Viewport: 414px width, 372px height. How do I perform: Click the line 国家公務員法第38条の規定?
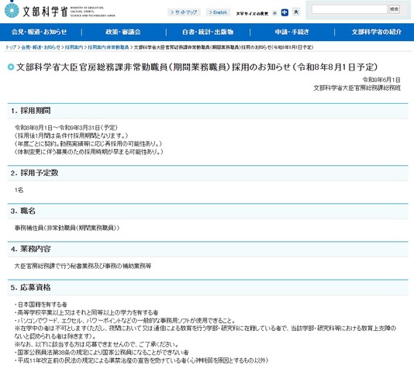pyautogui.click(x=102, y=353)
